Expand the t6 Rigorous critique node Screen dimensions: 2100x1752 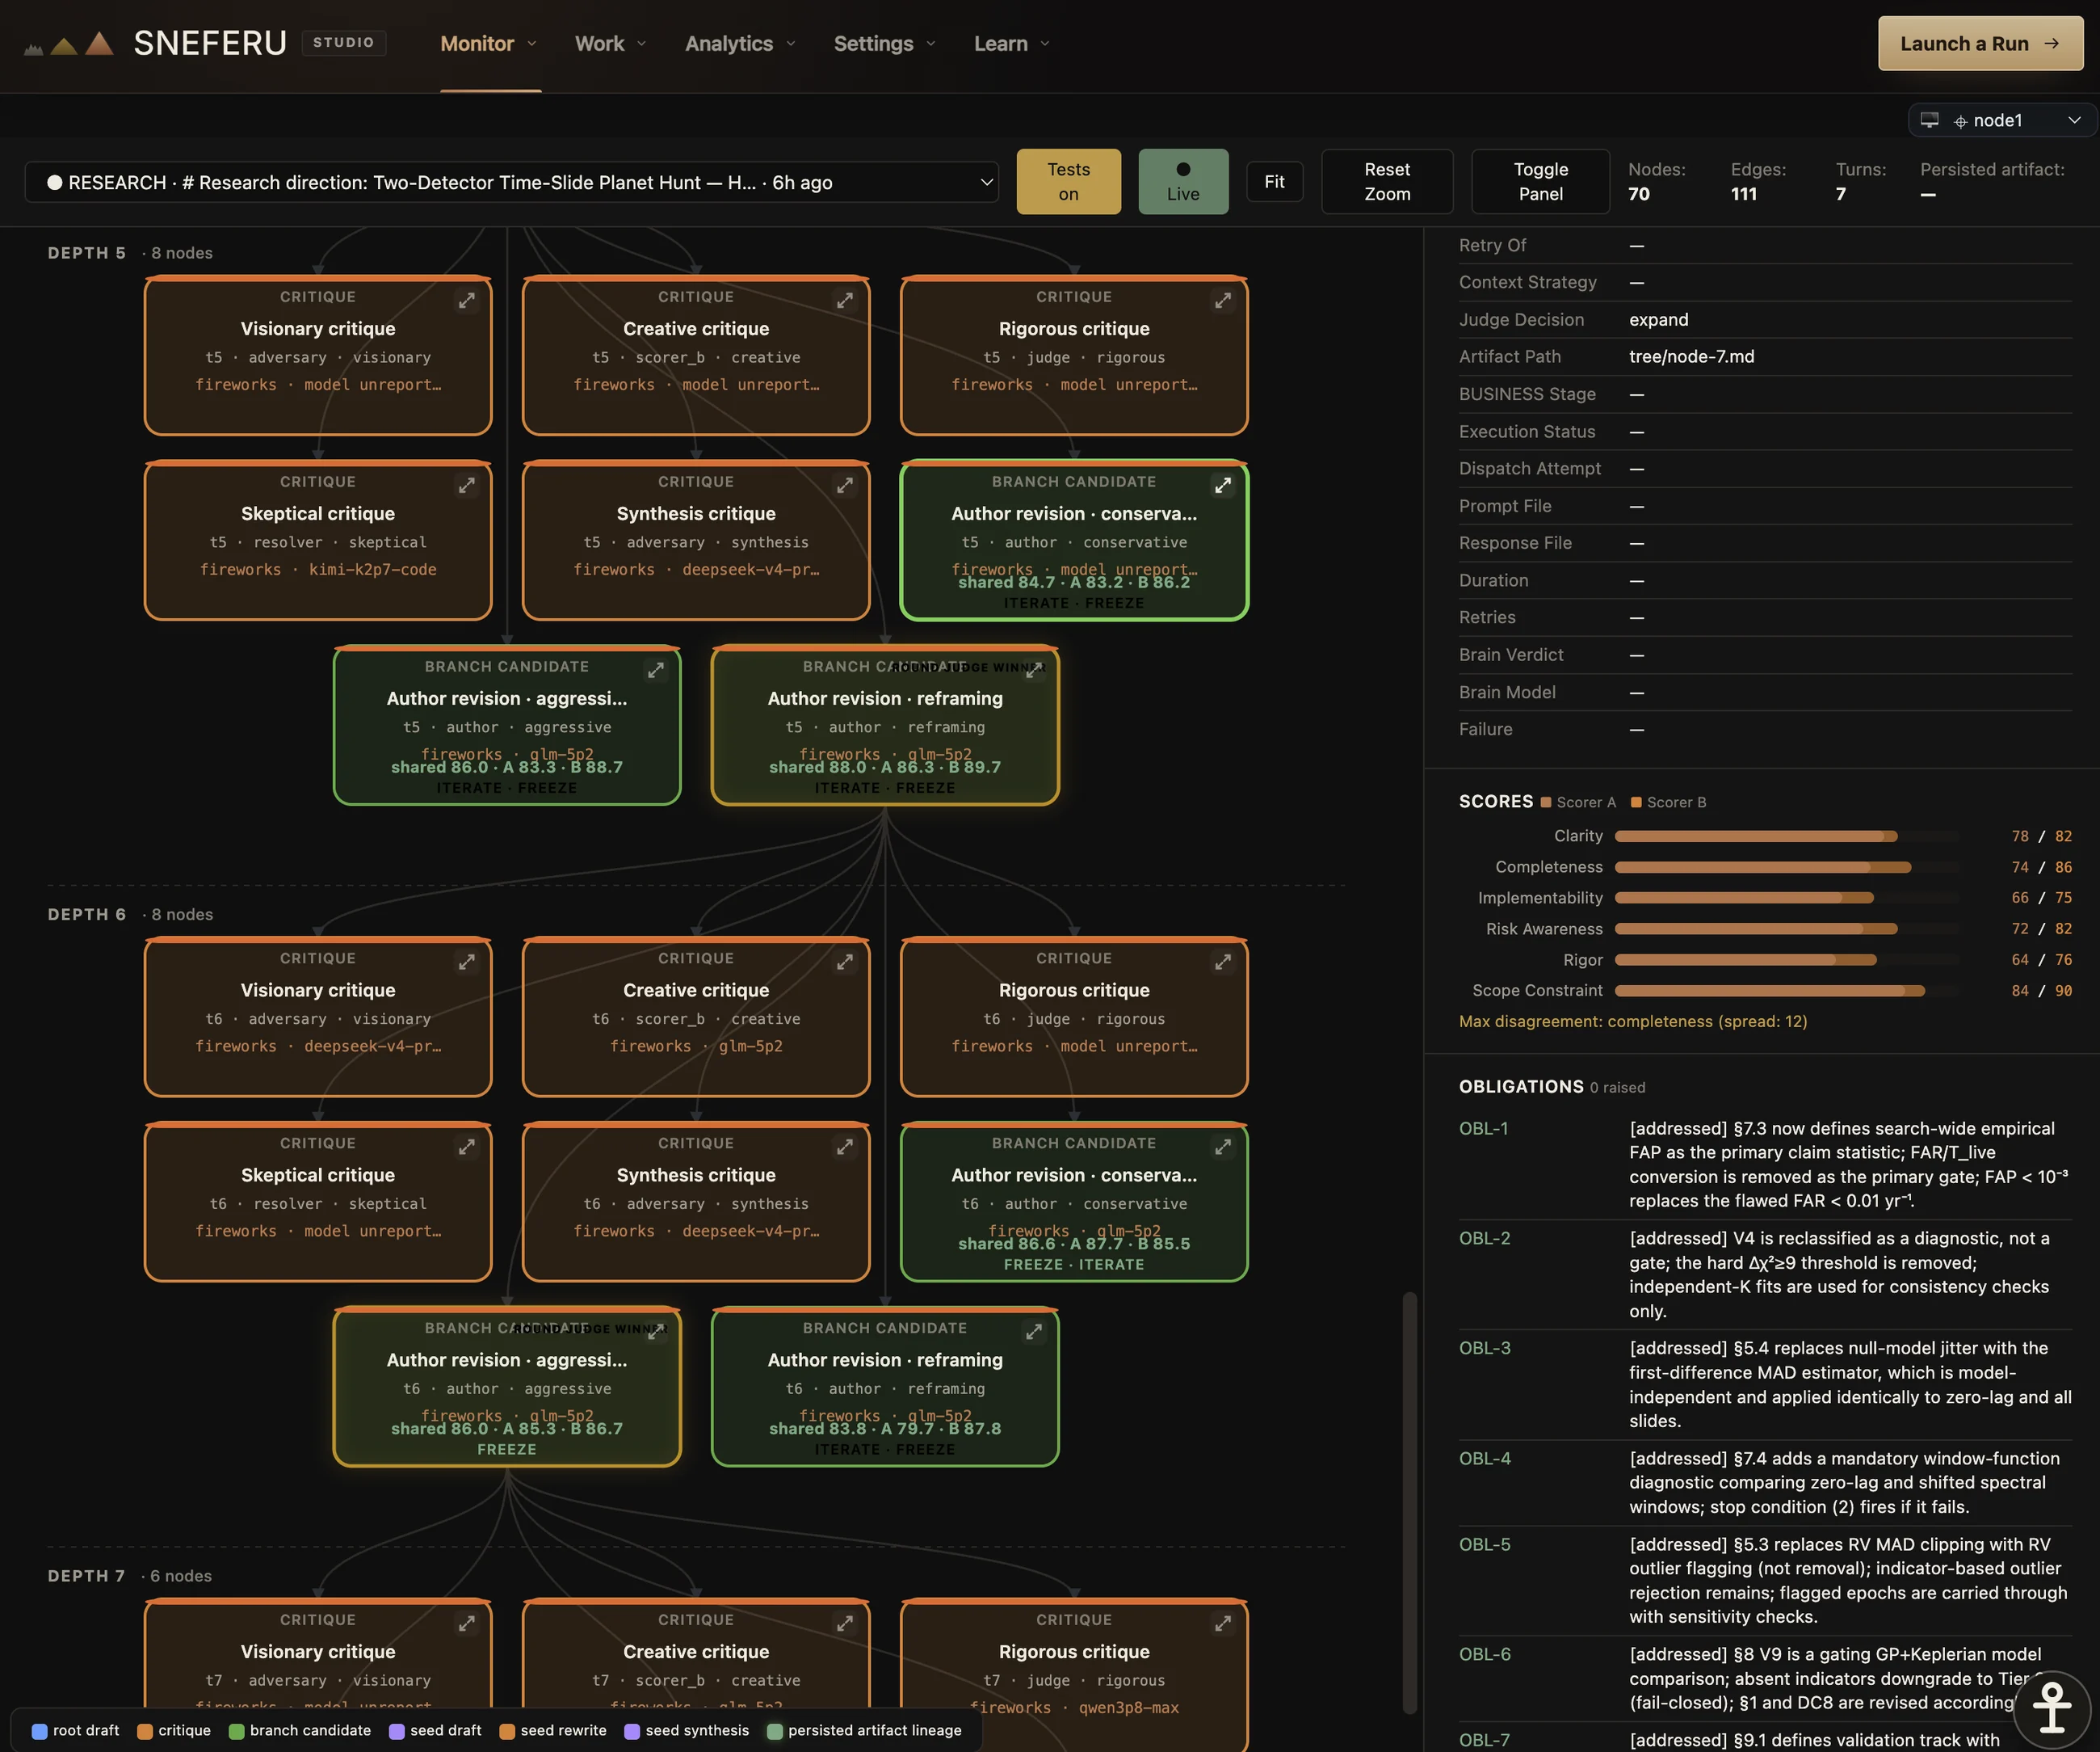click(x=1223, y=962)
